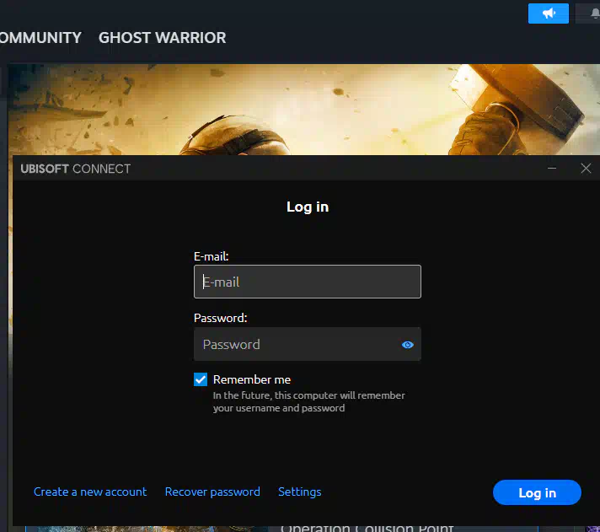This screenshot has width=600, height=532.
Task: Click the Create a new account link
Action: point(90,492)
